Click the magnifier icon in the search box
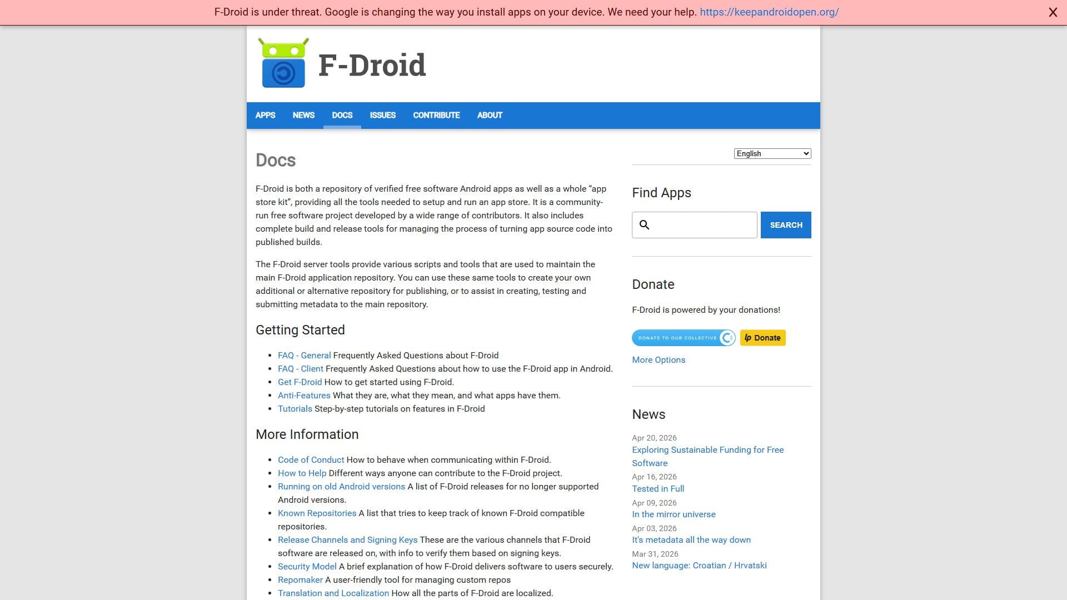This screenshot has width=1067, height=600. pyautogui.click(x=644, y=224)
